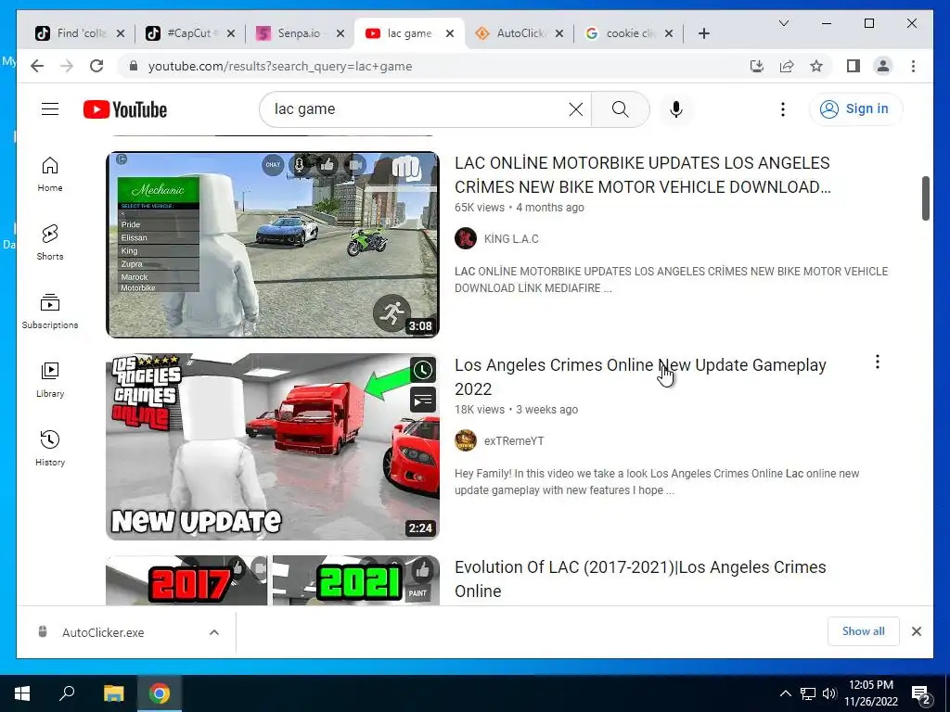Open the YouTube guide hamburger menu
Image resolution: width=950 pixels, height=712 pixels.
tap(50, 109)
